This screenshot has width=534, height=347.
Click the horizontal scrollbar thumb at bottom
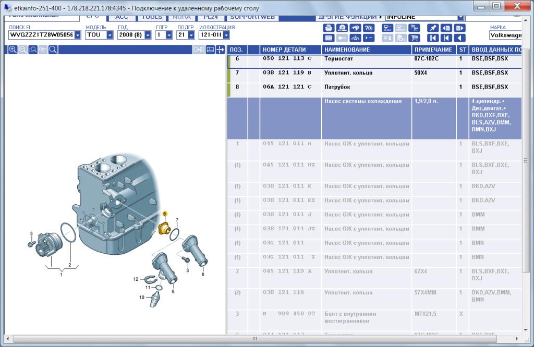(254, 339)
